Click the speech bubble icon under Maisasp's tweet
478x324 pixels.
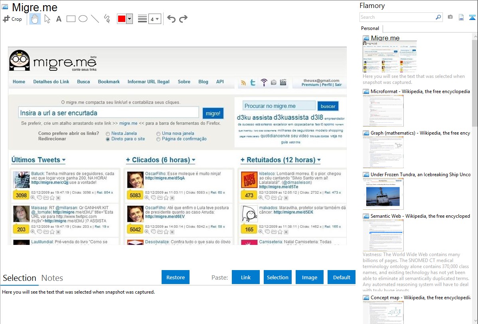click(x=40, y=232)
